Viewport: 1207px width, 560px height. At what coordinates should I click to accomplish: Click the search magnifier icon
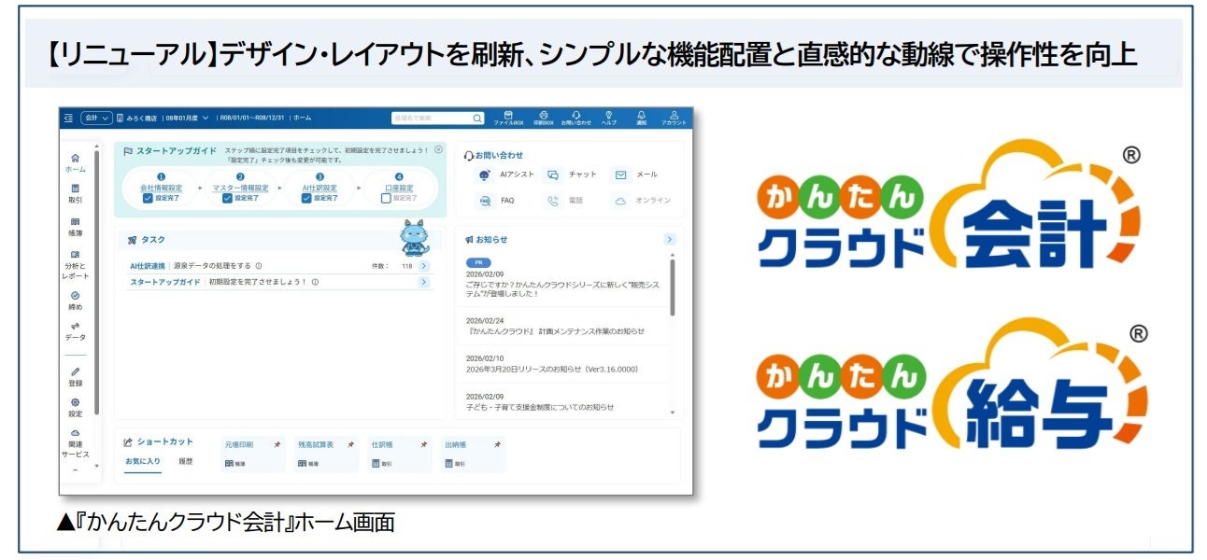click(477, 119)
